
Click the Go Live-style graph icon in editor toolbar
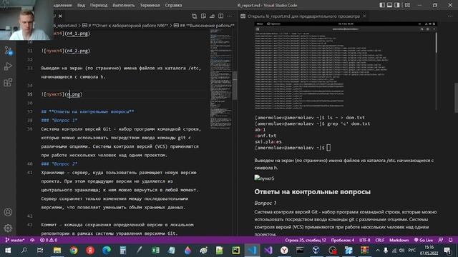tap(212, 16)
